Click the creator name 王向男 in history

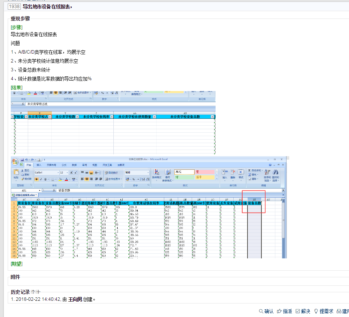tap(75, 299)
